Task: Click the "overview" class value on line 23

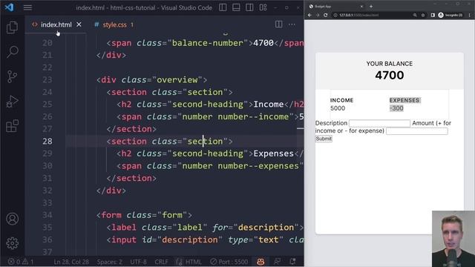Action: click(x=177, y=80)
